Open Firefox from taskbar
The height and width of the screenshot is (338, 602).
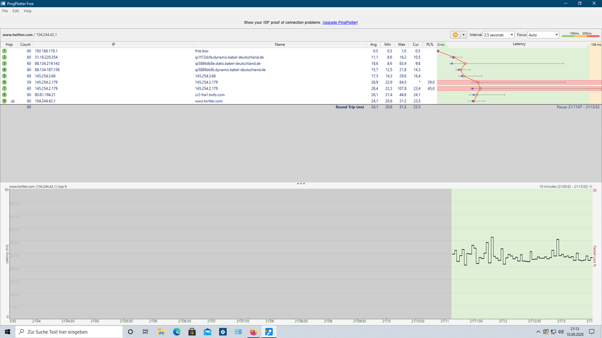click(253, 332)
